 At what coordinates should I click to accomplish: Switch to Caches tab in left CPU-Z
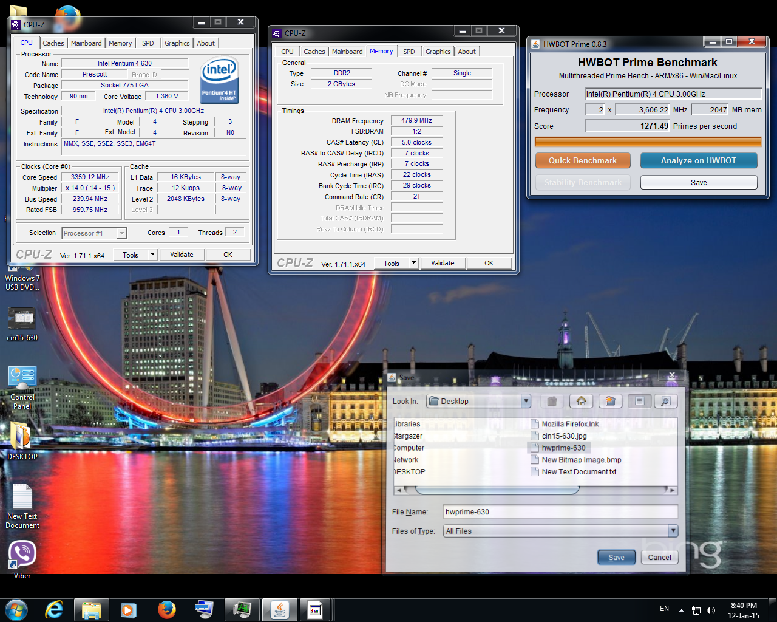pos(53,43)
